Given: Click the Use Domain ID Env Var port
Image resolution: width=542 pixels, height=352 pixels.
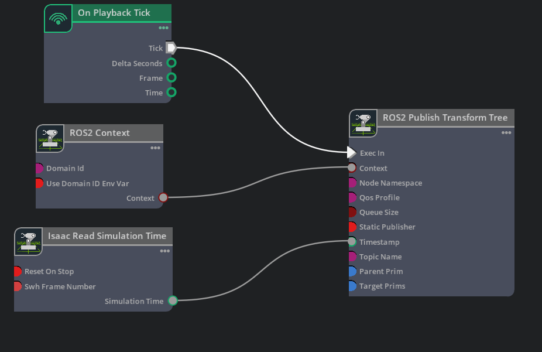Looking at the screenshot, I should click(x=39, y=183).
